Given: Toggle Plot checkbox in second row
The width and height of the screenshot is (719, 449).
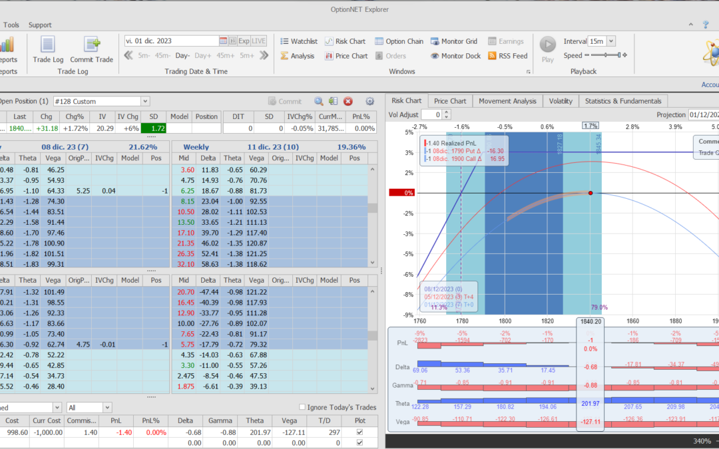Looking at the screenshot, I should (x=360, y=442).
